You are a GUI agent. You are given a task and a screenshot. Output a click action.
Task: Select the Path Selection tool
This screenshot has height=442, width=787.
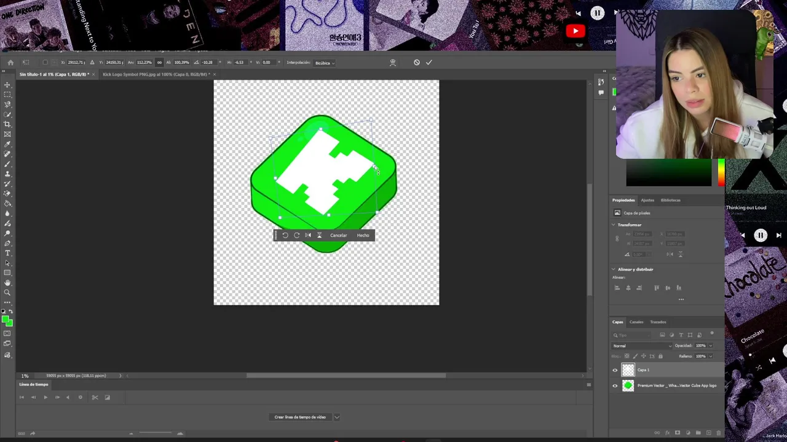point(7,263)
